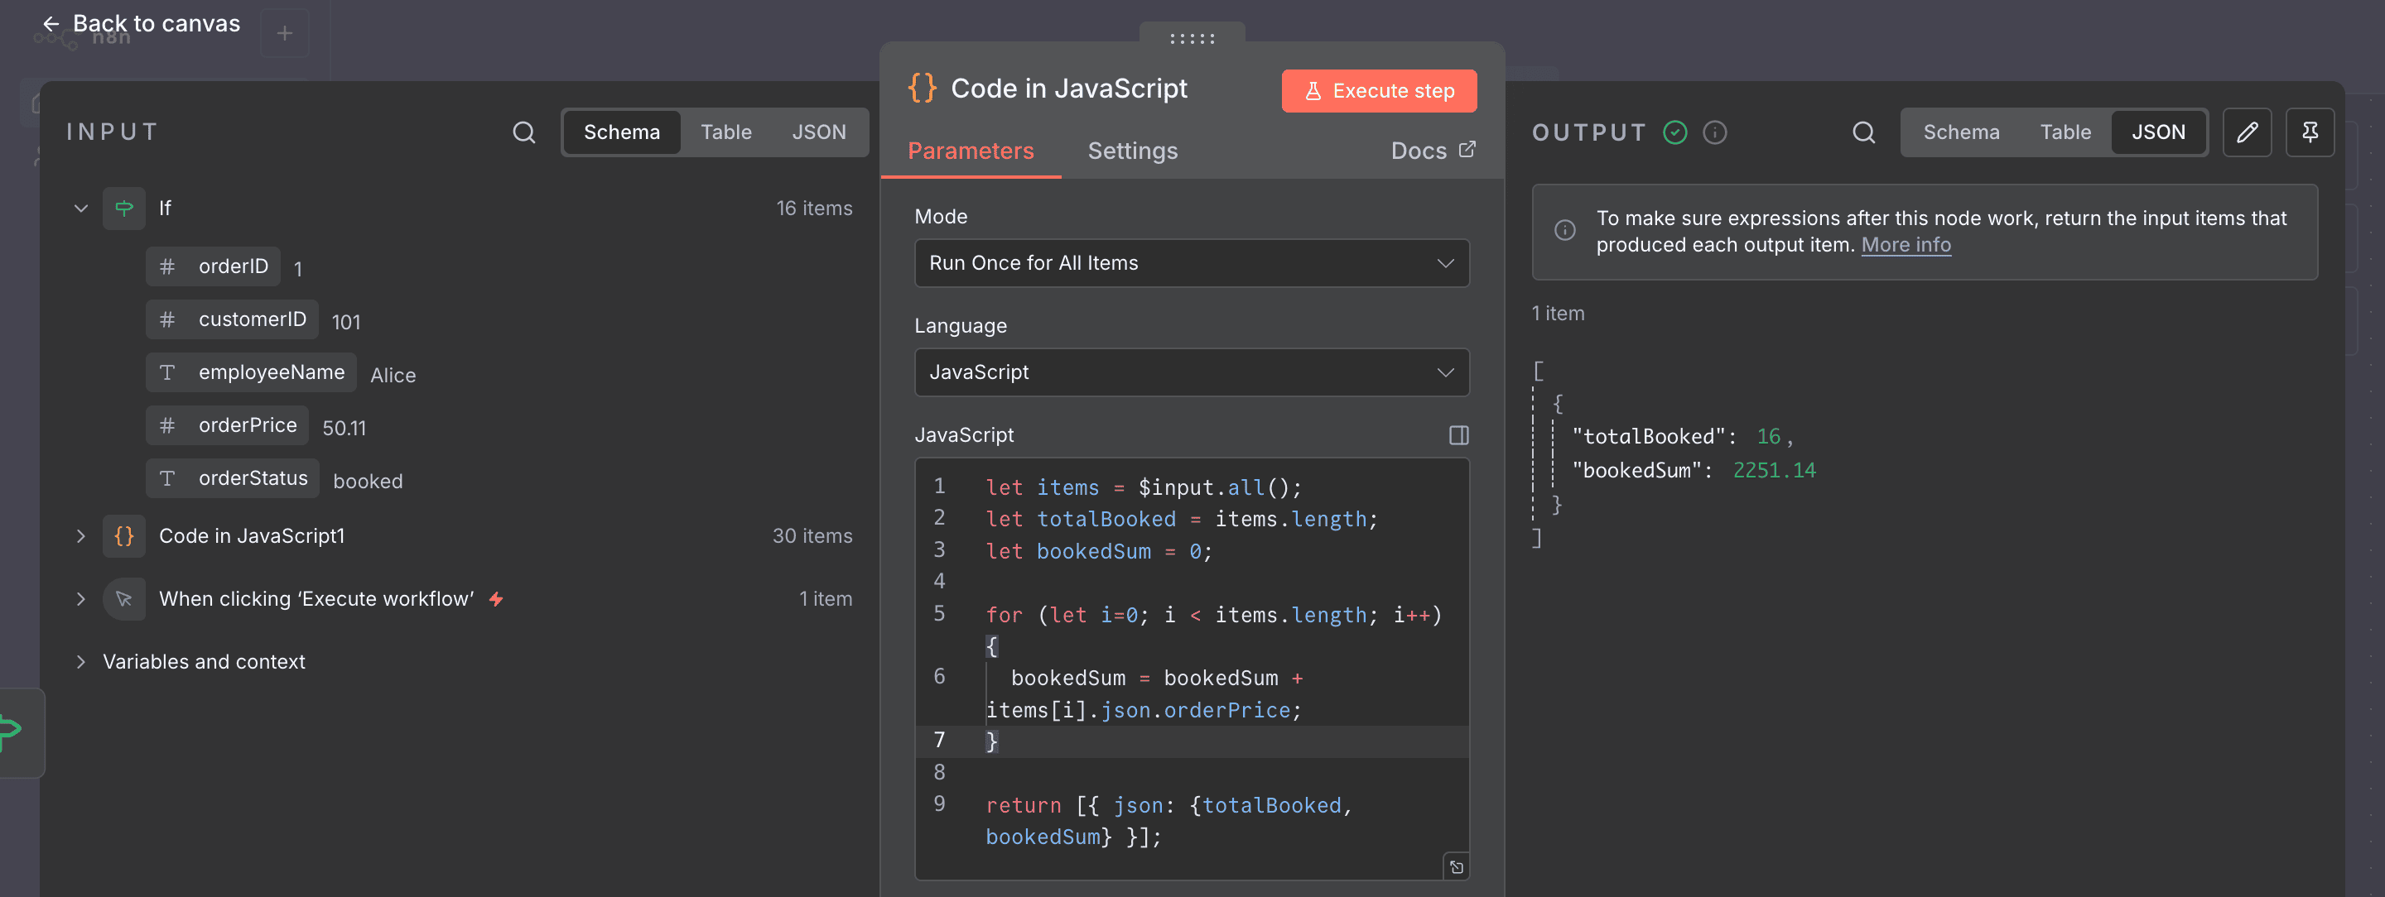The image size is (2385, 897).
Task: Click the customerID schema field pill
Action: click(x=233, y=319)
